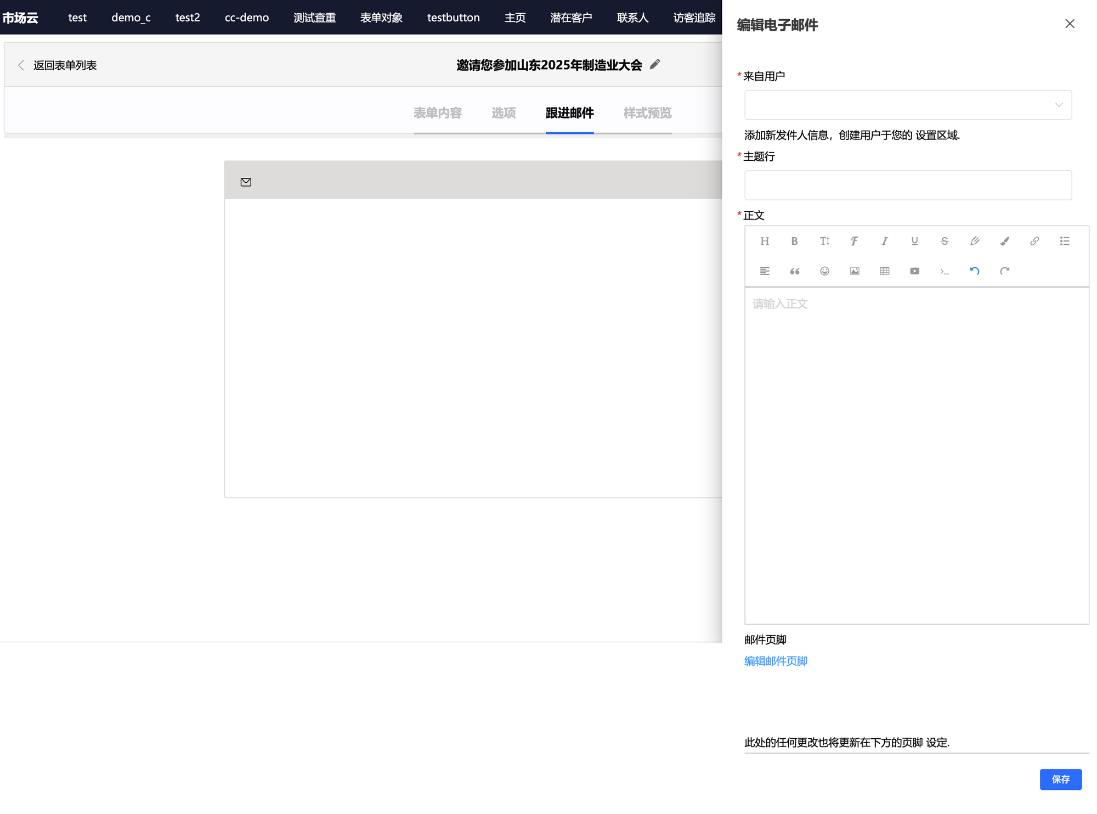Switch to the 样式预览 tab
This screenshot has height=814, width=1097.
[647, 113]
